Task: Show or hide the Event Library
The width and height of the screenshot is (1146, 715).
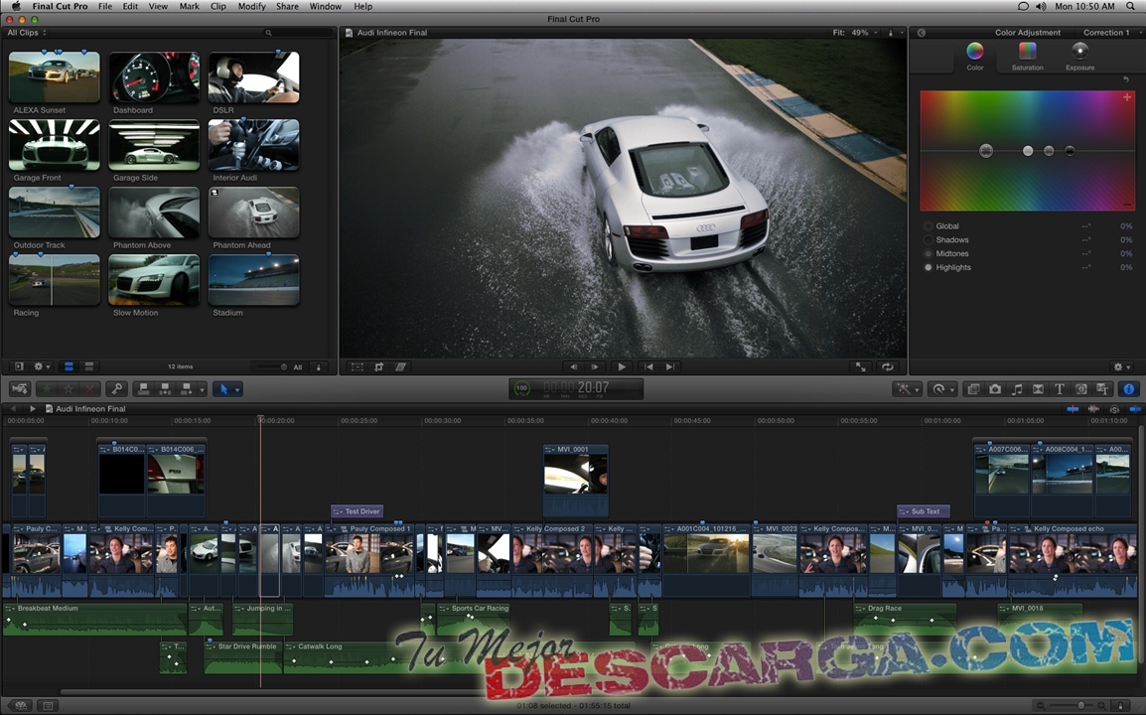Action: pyautogui.click(x=19, y=366)
